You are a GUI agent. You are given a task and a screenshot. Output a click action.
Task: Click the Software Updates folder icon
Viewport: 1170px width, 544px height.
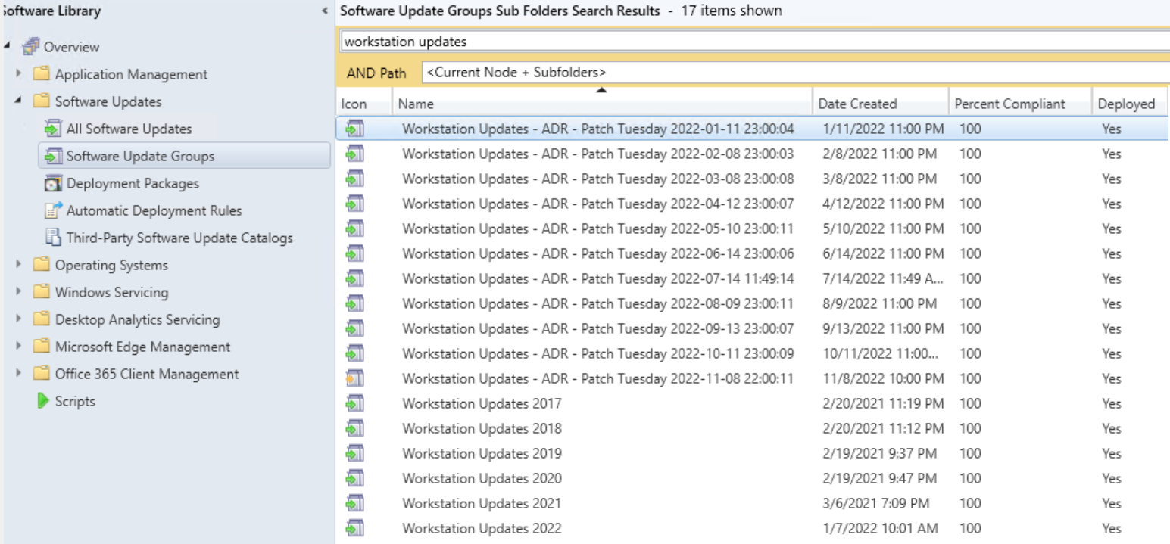click(42, 101)
